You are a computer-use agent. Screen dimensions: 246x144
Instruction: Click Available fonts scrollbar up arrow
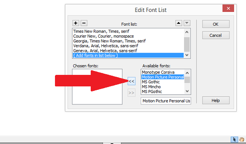tap(187, 73)
